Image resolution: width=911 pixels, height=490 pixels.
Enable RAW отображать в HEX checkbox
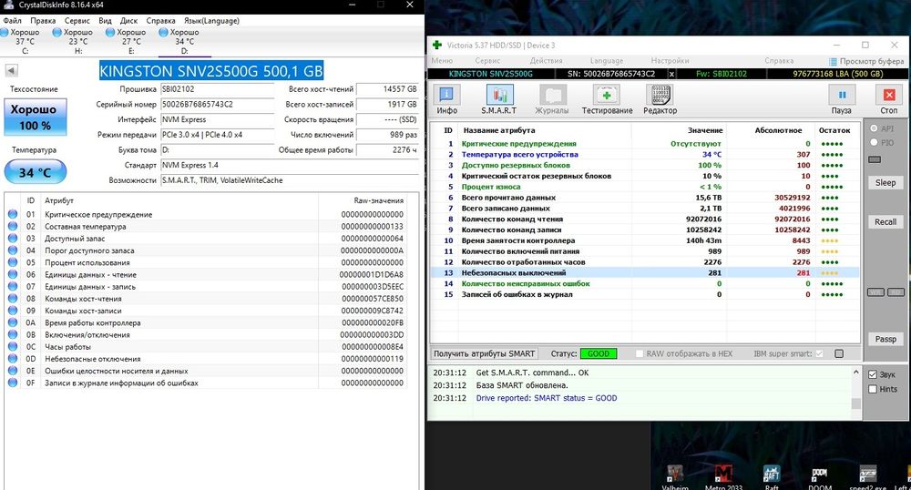(x=640, y=353)
